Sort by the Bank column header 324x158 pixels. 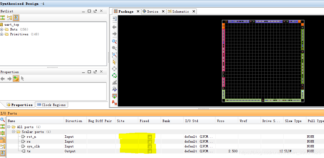[172, 121]
